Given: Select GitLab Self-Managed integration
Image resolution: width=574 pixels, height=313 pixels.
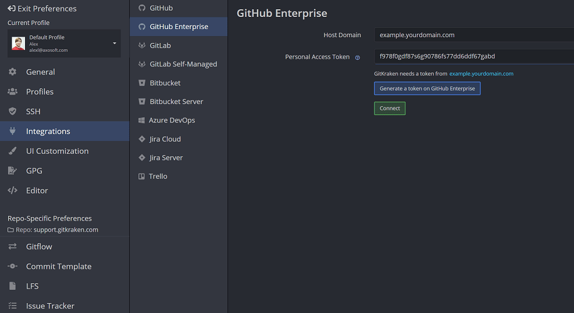Looking at the screenshot, I should [x=183, y=64].
